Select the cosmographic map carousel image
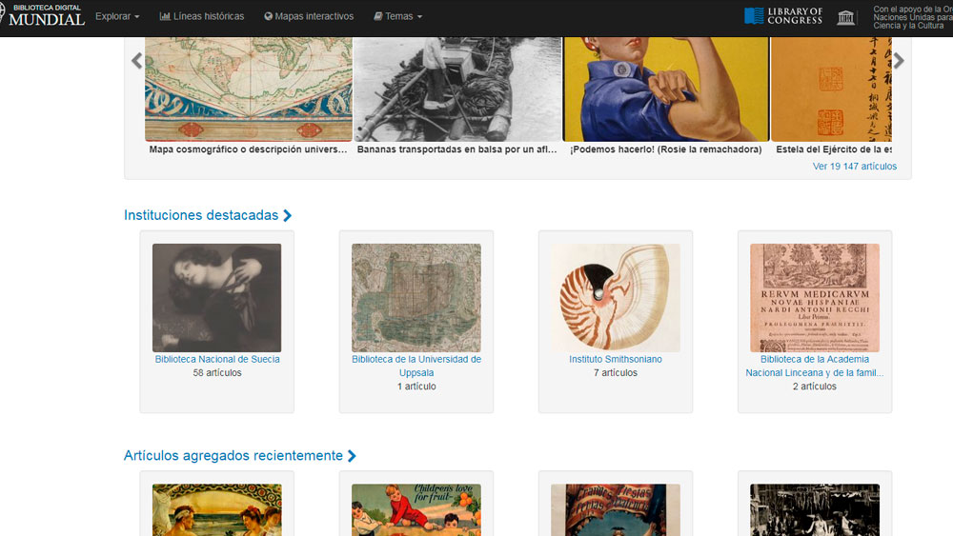Screen dimensions: 953x536 tap(249, 89)
